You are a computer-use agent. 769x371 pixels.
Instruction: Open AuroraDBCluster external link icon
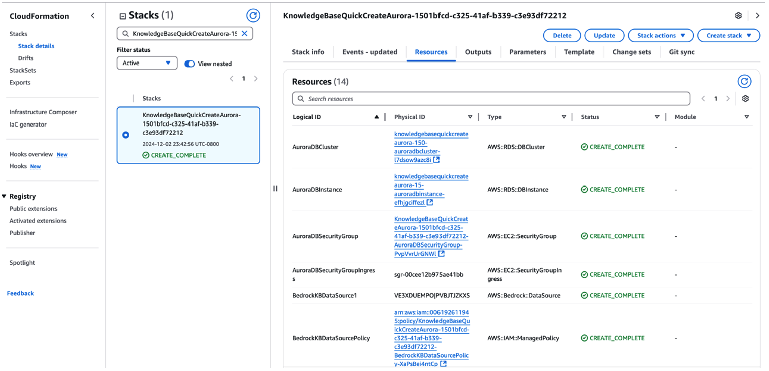tap(436, 160)
